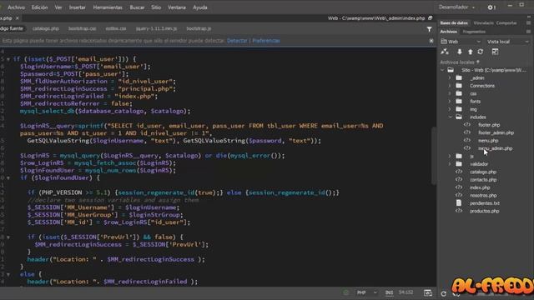This screenshot has height=300, width=534.
Task: Open the Web site selector dropdown
Action: click(x=461, y=42)
